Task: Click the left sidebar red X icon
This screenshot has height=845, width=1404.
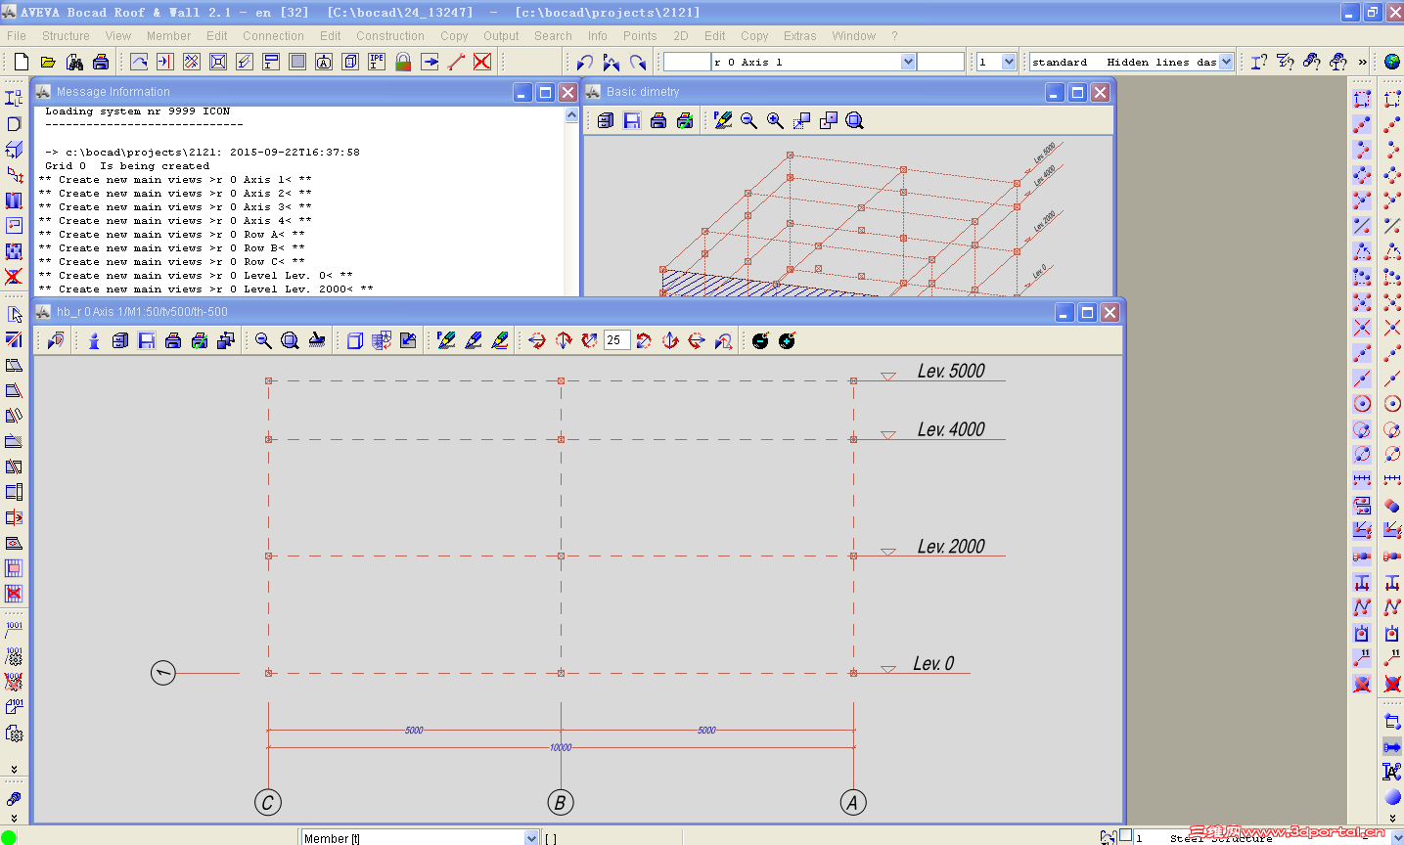Action: [14, 277]
